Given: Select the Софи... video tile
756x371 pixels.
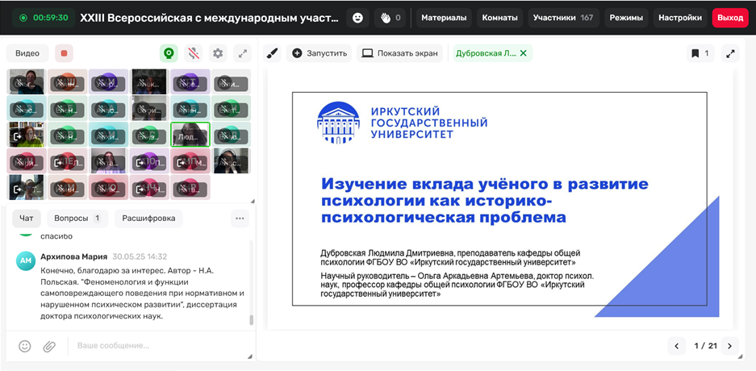Looking at the screenshot, I should [149, 107].
